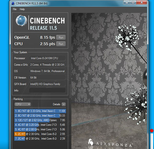Open the CPU ranking dropdown
This screenshot has width=154, height=149.
(x=23, y=104)
